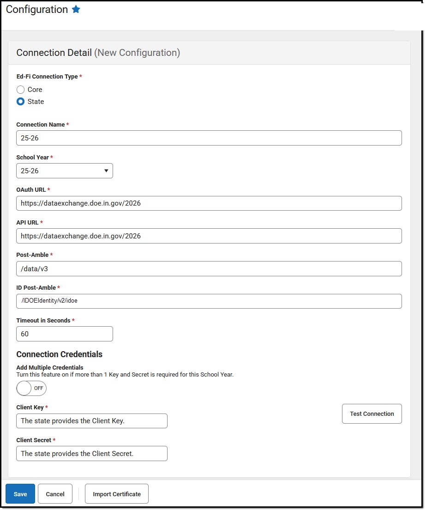Open the School Year dropdown
This screenshot has height=511, width=426.
tap(65, 171)
